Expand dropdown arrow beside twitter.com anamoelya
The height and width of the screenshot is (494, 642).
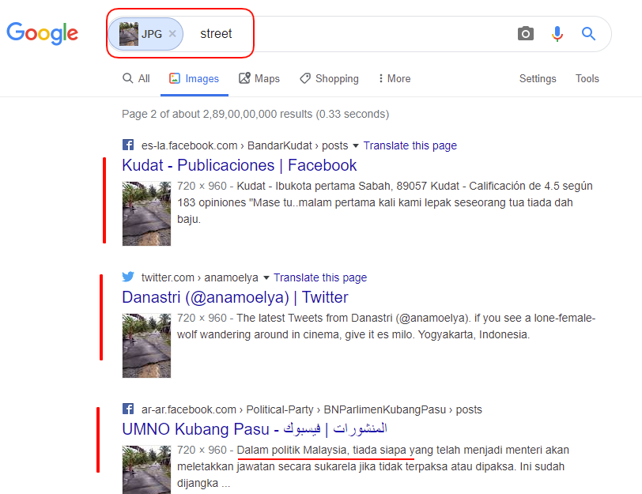coord(266,278)
